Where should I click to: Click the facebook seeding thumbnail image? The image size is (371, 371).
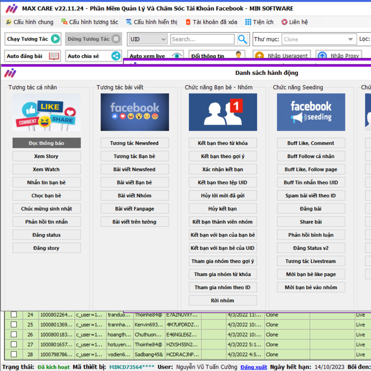[x=311, y=112]
